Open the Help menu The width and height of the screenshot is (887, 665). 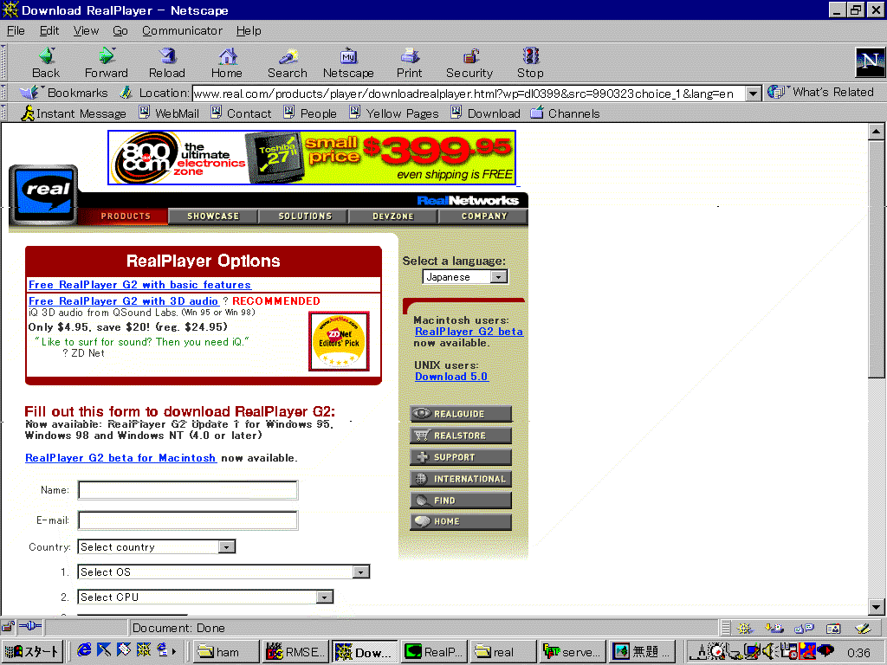click(249, 30)
